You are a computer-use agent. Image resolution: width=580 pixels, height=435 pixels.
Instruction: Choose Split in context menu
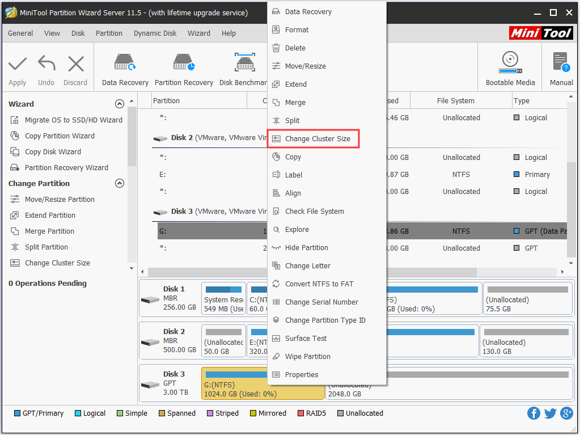click(x=327, y=121)
